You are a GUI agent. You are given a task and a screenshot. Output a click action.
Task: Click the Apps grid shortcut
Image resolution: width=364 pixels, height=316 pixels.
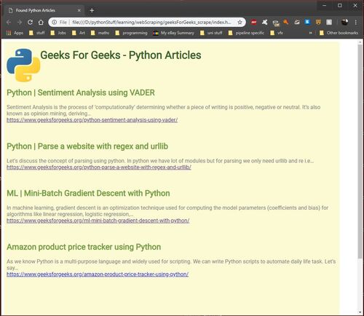[15, 33]
